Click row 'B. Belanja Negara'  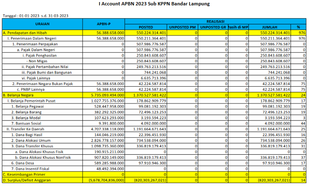coord(154,95)
